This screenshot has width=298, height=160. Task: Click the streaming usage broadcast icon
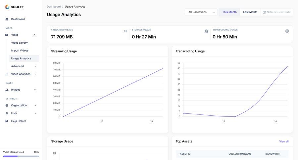pyautogui.click(x=125, y=31)
